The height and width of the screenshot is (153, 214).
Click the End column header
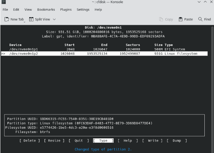point(104,45)
